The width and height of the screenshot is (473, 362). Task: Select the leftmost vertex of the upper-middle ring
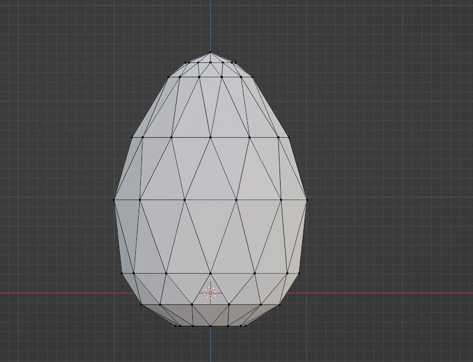(132, 137)
